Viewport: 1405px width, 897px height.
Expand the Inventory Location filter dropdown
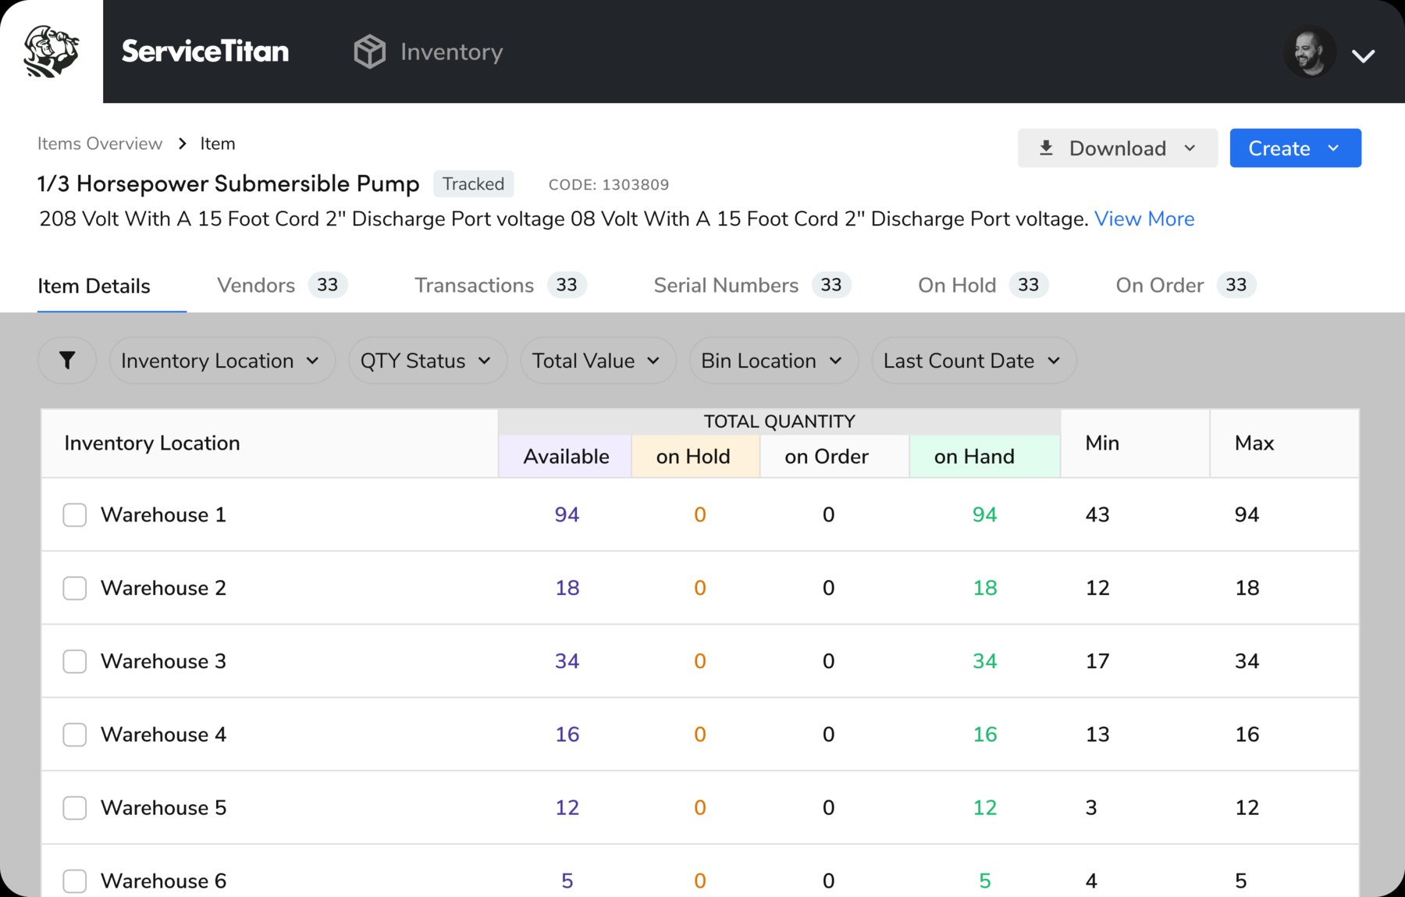[221, 361]
